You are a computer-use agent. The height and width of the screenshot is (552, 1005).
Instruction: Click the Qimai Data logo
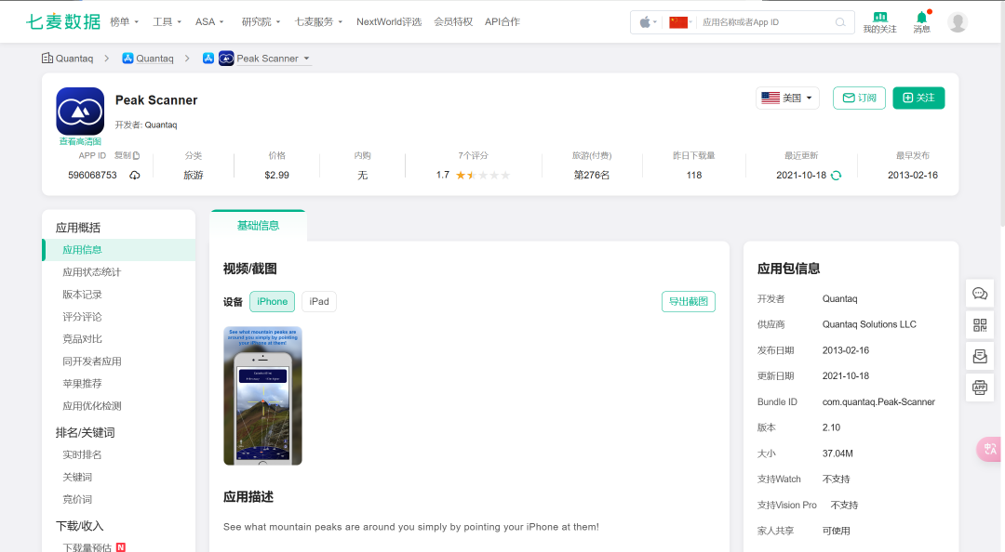coord(63,21)
